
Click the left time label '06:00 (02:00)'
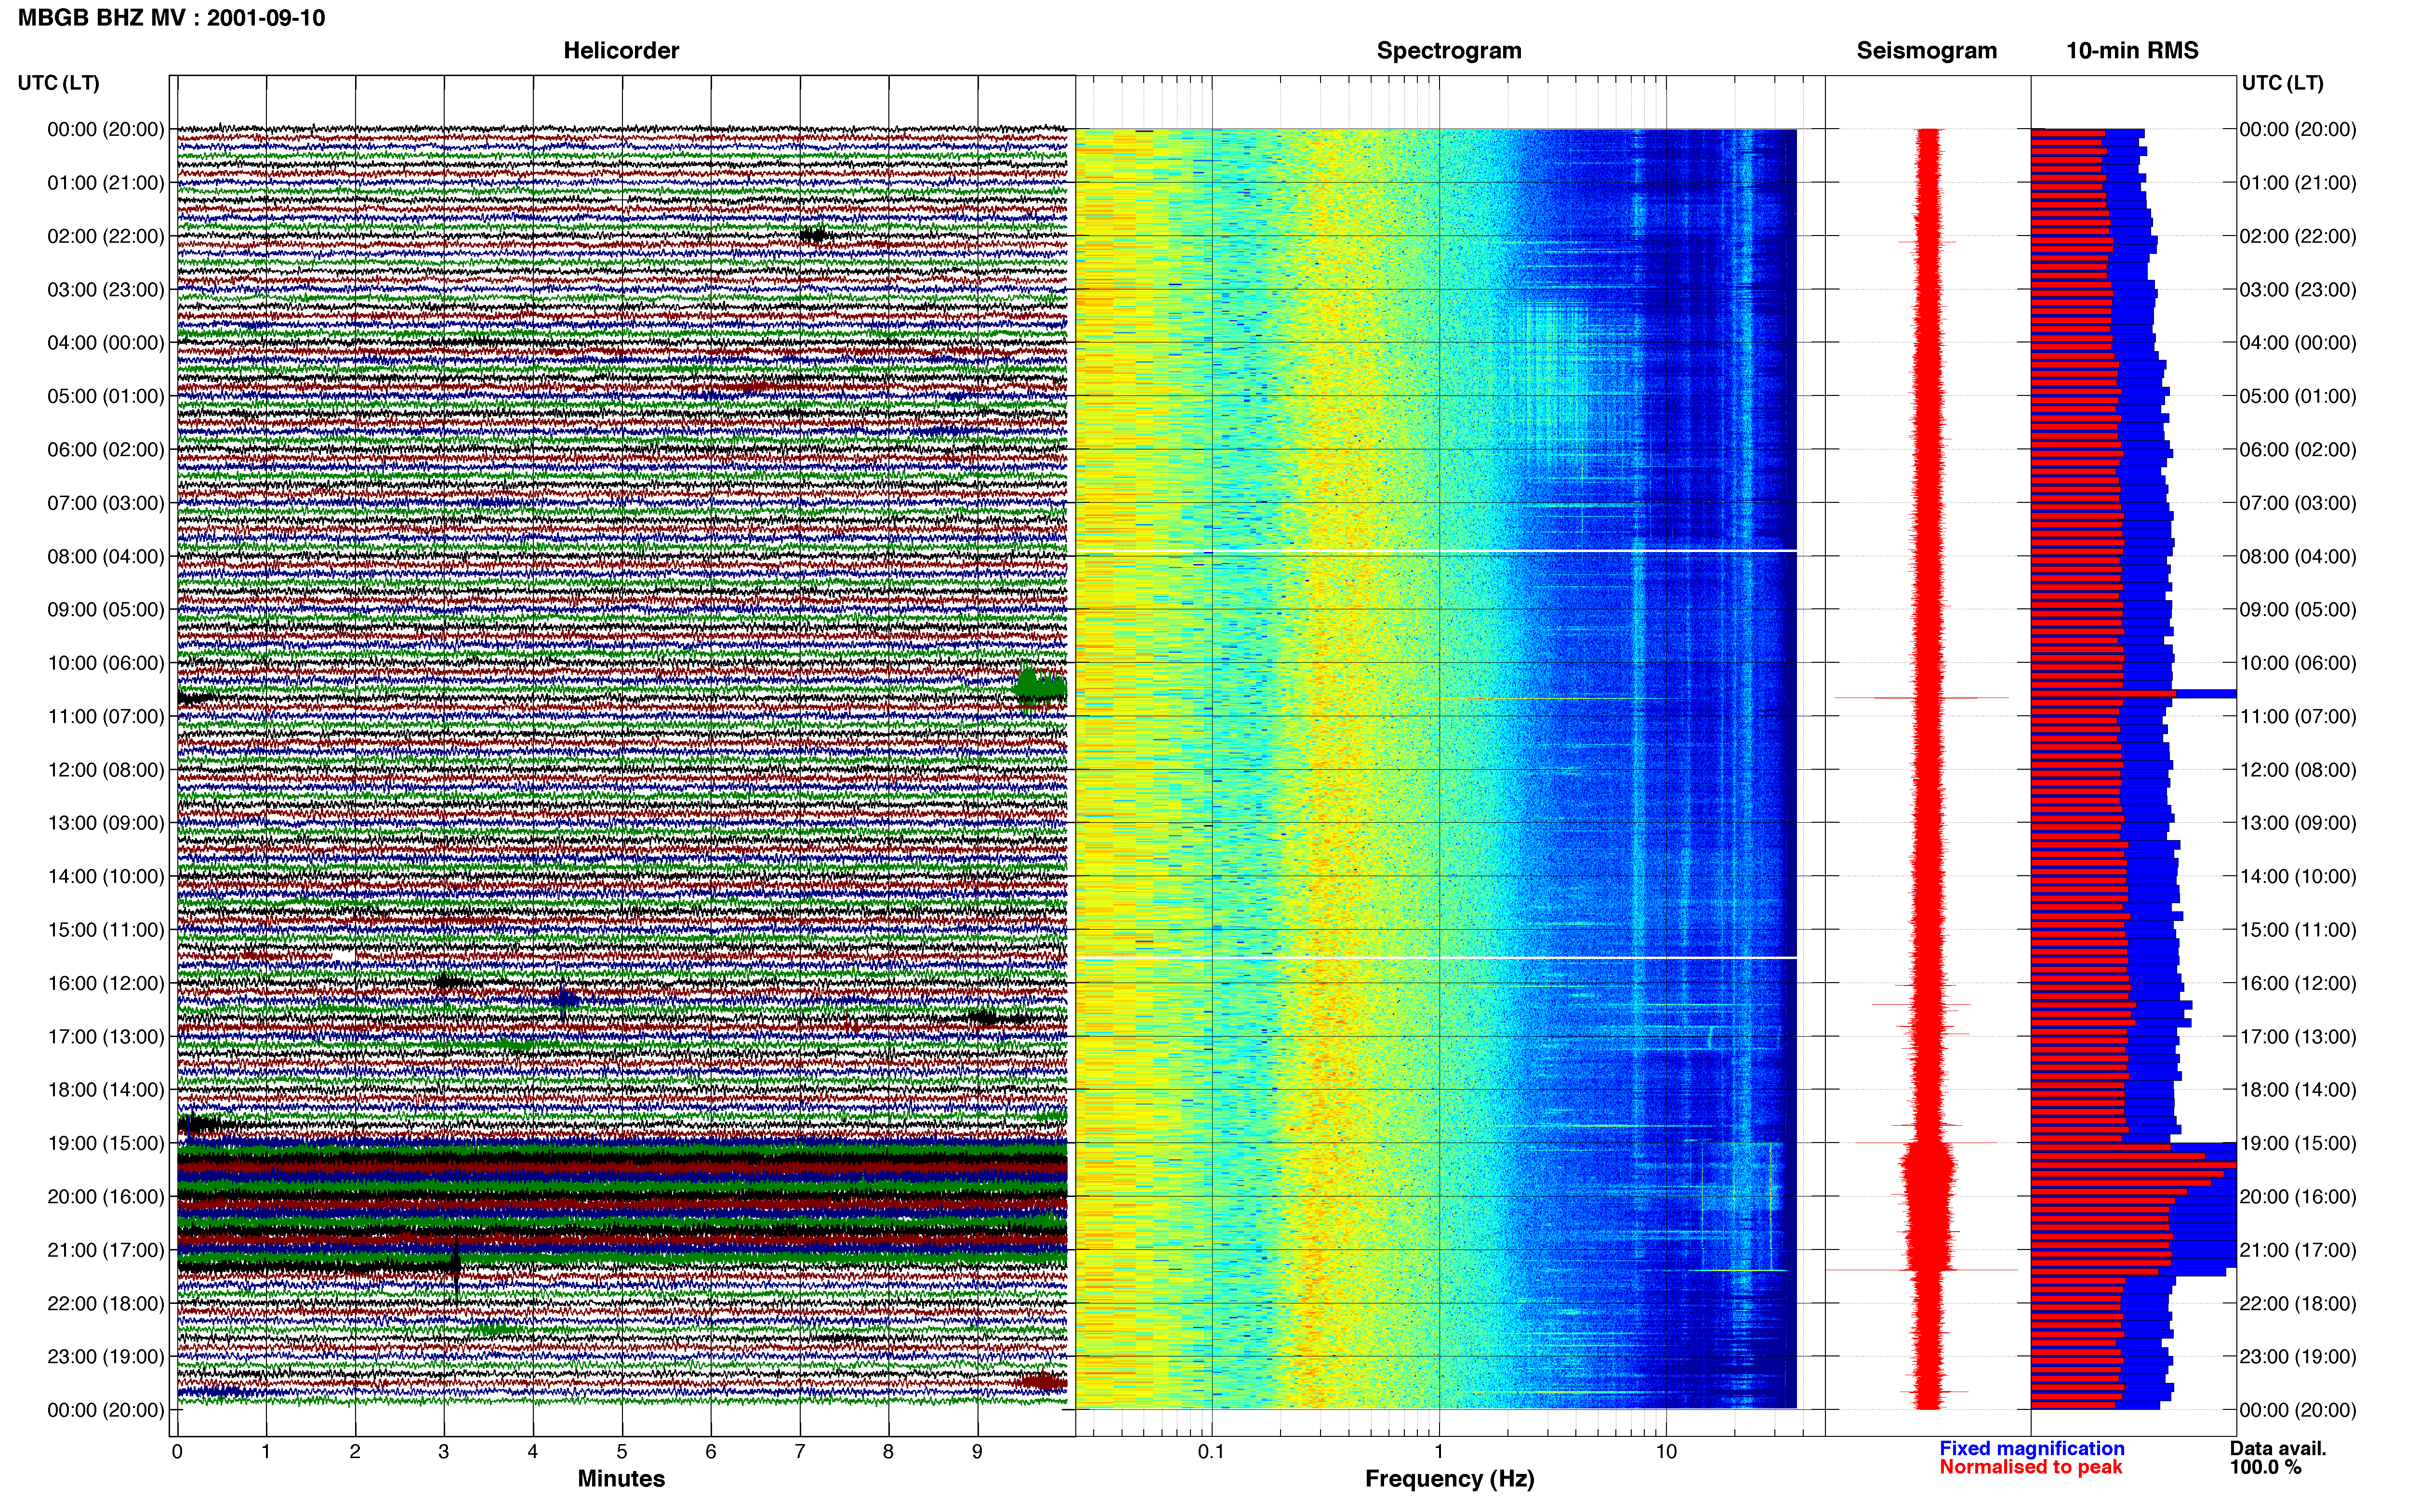coord(106,450)
